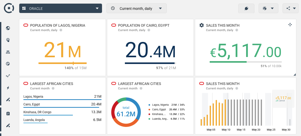Click the app logo in the top-left corner
301x136 pixels.
click(9, 8)
